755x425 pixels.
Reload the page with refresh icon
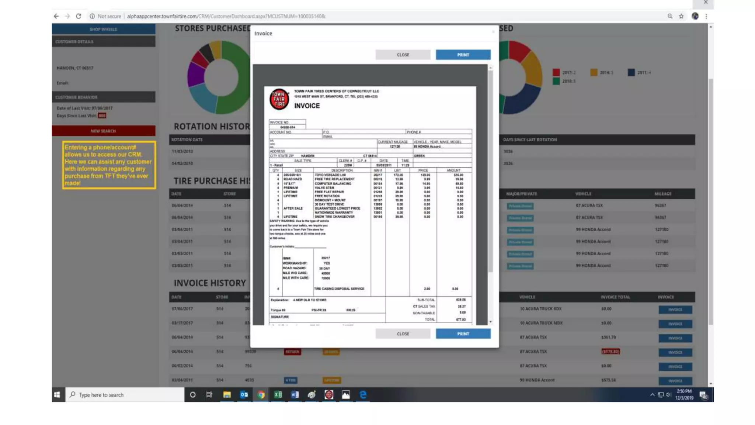pyautogui.click(x=79, y=16)
